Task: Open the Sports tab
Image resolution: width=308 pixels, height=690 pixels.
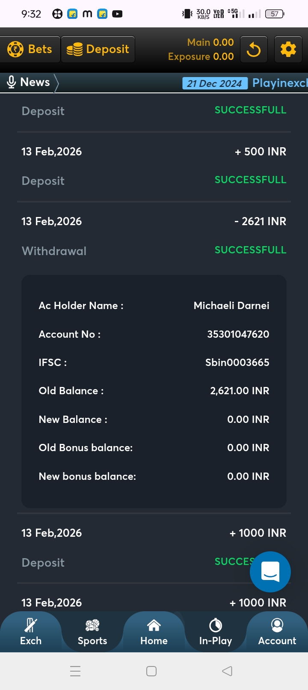Action: tap(92, 632)
